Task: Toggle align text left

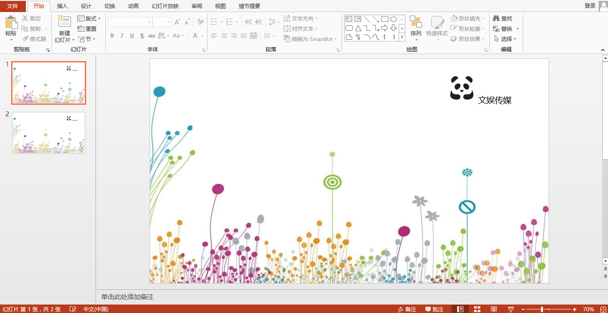Action: click(214, 36)
